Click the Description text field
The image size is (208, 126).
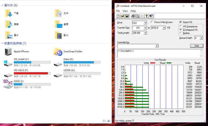158,53
